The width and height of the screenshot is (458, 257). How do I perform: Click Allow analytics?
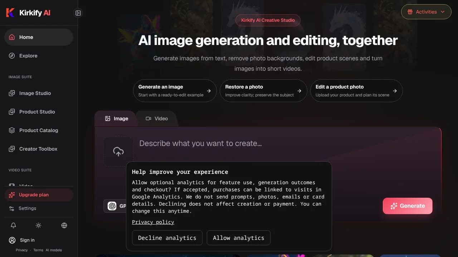pyautogui.click(x=239, y=238)
